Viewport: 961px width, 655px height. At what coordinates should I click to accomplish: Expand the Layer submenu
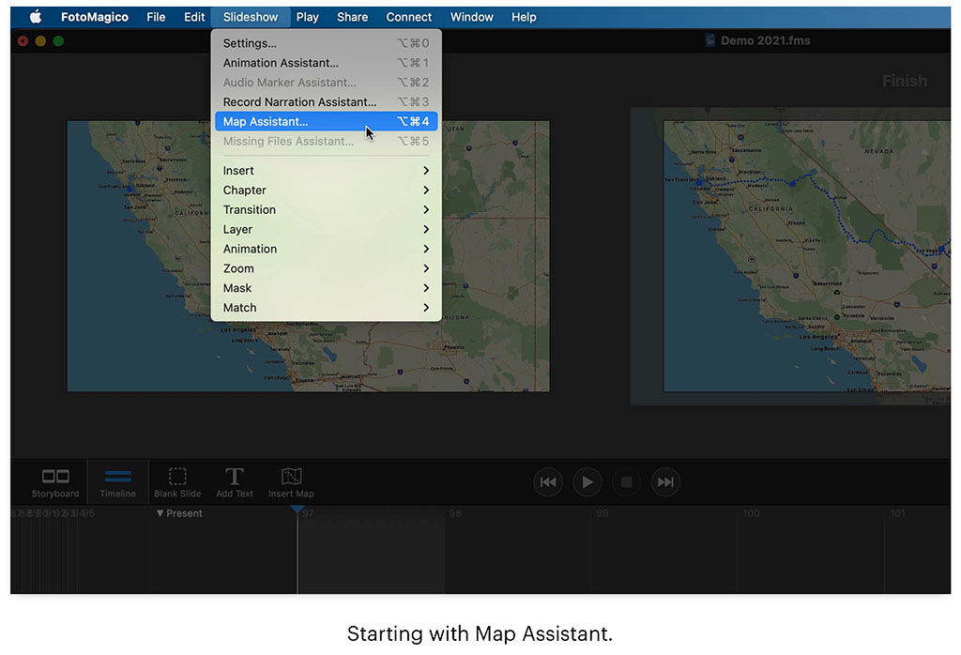click(326, 230)
